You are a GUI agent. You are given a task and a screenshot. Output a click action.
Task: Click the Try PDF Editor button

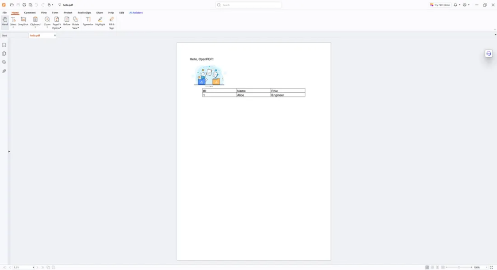(x=440, y=5)
